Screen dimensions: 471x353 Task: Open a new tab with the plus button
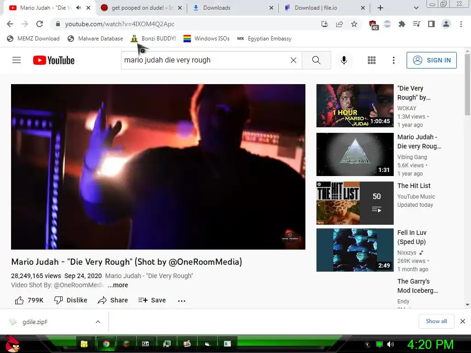click(x=380, y=8)
